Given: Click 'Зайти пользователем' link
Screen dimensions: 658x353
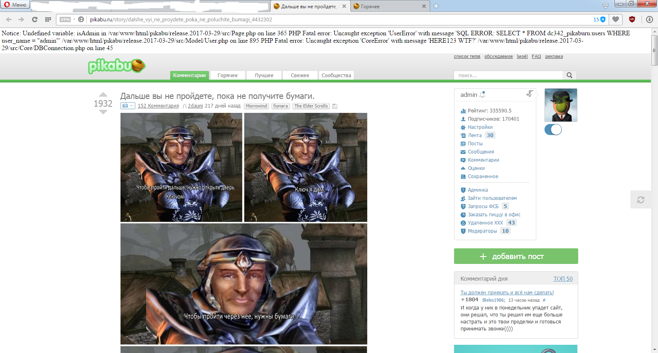Looking at the screenshot, I should pos(492,198).
